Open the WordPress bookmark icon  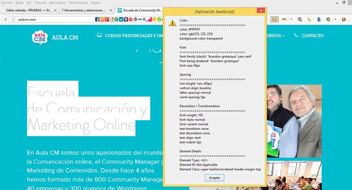(x=135, y=19)
